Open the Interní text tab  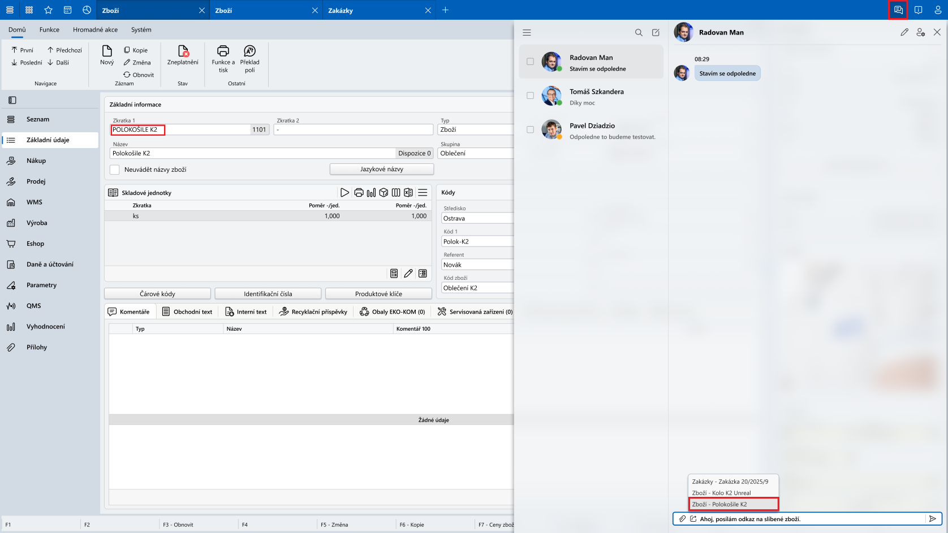[x=246, y=311]
